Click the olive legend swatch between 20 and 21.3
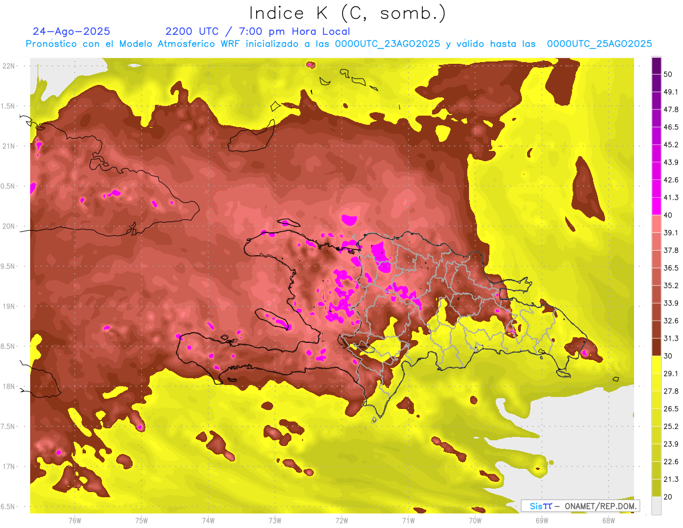Image resolution: width=683 pixels, height=528 pixels. click(x=656, y=488)
